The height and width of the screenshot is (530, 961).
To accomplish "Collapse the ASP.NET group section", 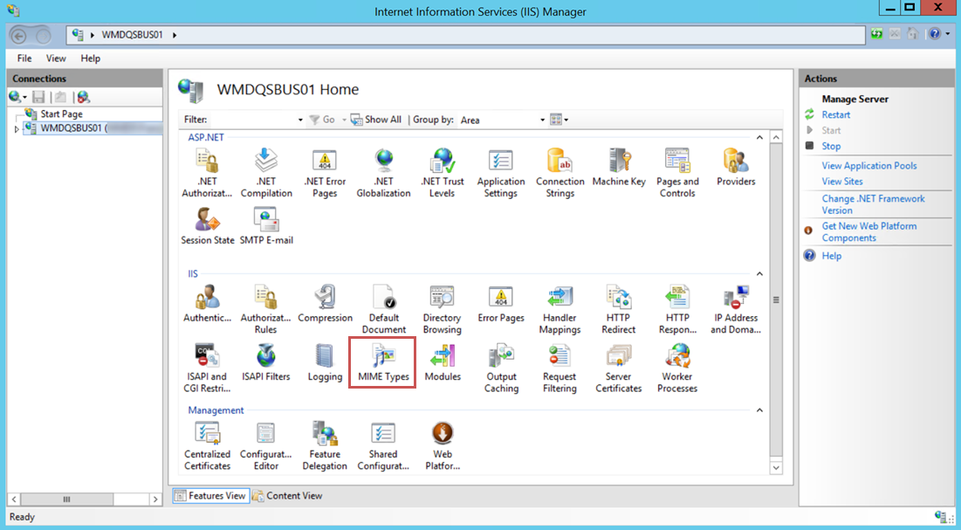I will [x=759, y=138].
